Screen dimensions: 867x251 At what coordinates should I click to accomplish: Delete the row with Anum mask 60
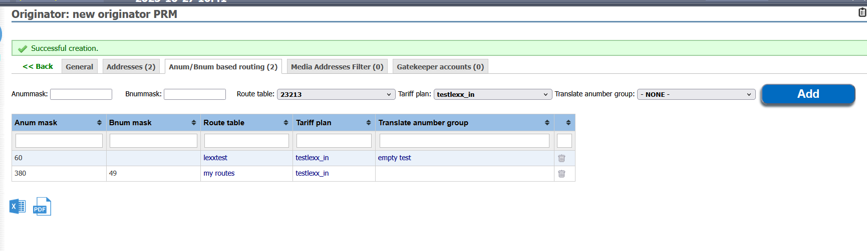pos(561,158)
